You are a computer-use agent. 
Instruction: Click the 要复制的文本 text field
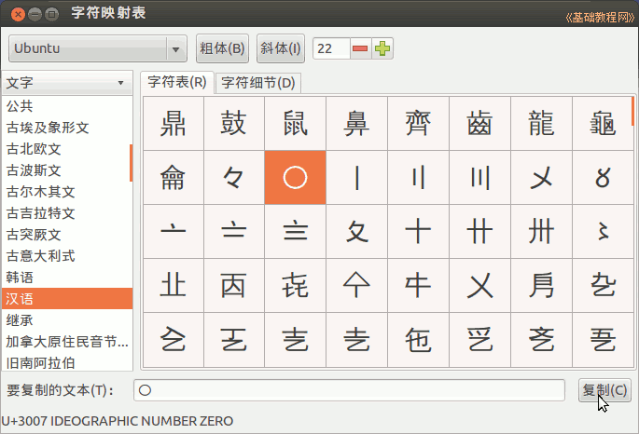349,390
